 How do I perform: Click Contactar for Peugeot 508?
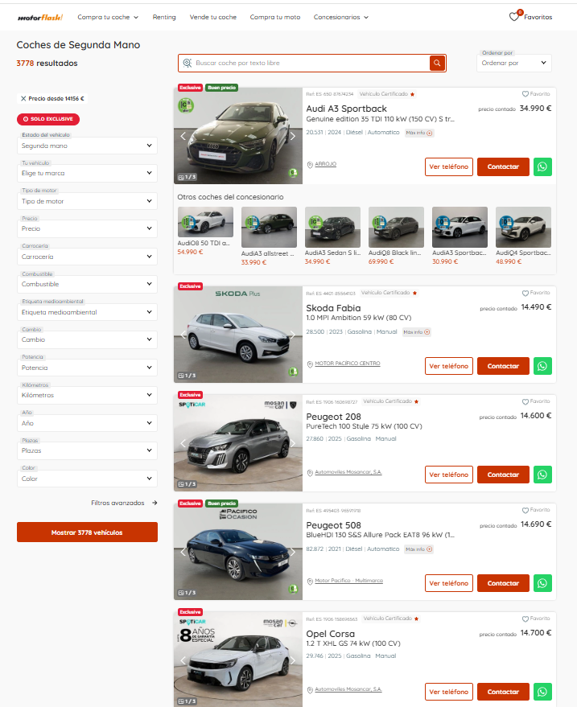(503, 583)
